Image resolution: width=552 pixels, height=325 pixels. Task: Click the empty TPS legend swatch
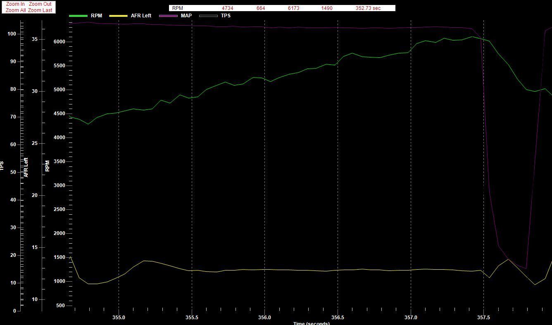pyautogui.click(x=208, y=16)
